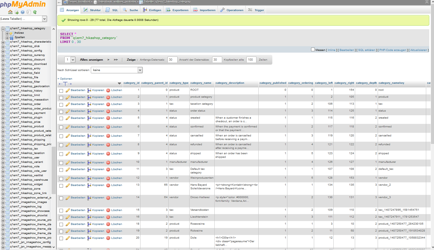The image size is (434, 250).
Task: Check the row checkbox for the ROOT category
Action: pyautogui.click(x=61, y=91)
